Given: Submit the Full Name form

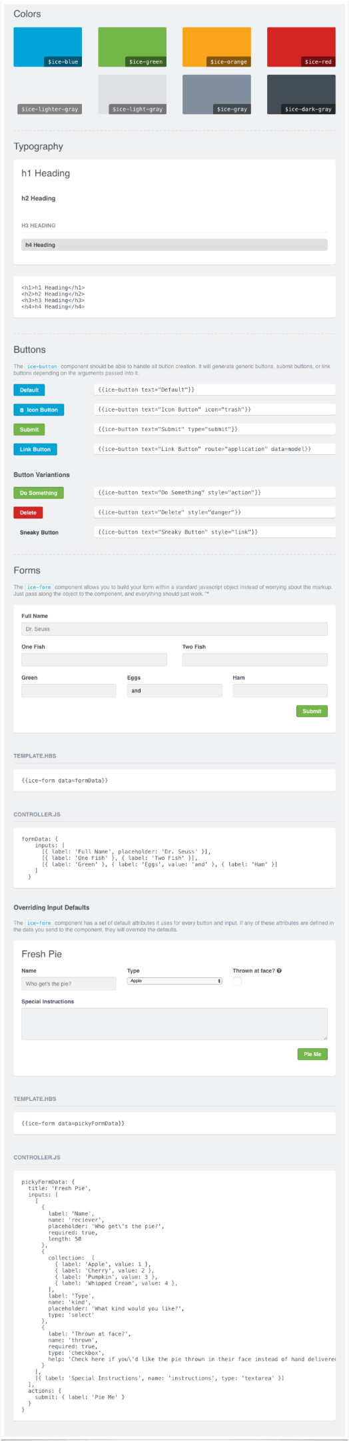Looking at the screenshot, I should [312, 711].
